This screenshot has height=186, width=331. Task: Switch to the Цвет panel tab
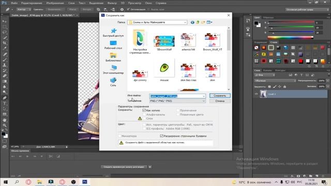click(x=257, y=18)
